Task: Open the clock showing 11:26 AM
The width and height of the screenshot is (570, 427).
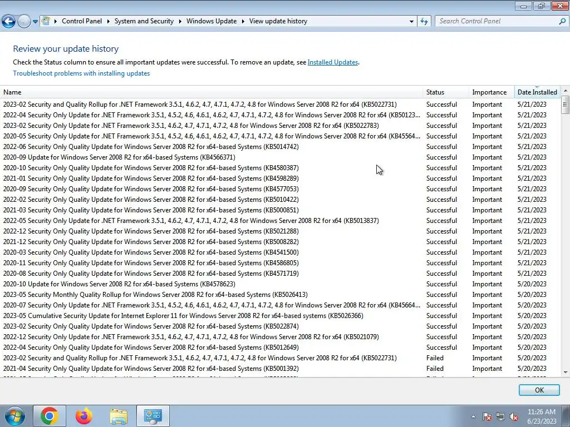Action: (x=541, y=416)
